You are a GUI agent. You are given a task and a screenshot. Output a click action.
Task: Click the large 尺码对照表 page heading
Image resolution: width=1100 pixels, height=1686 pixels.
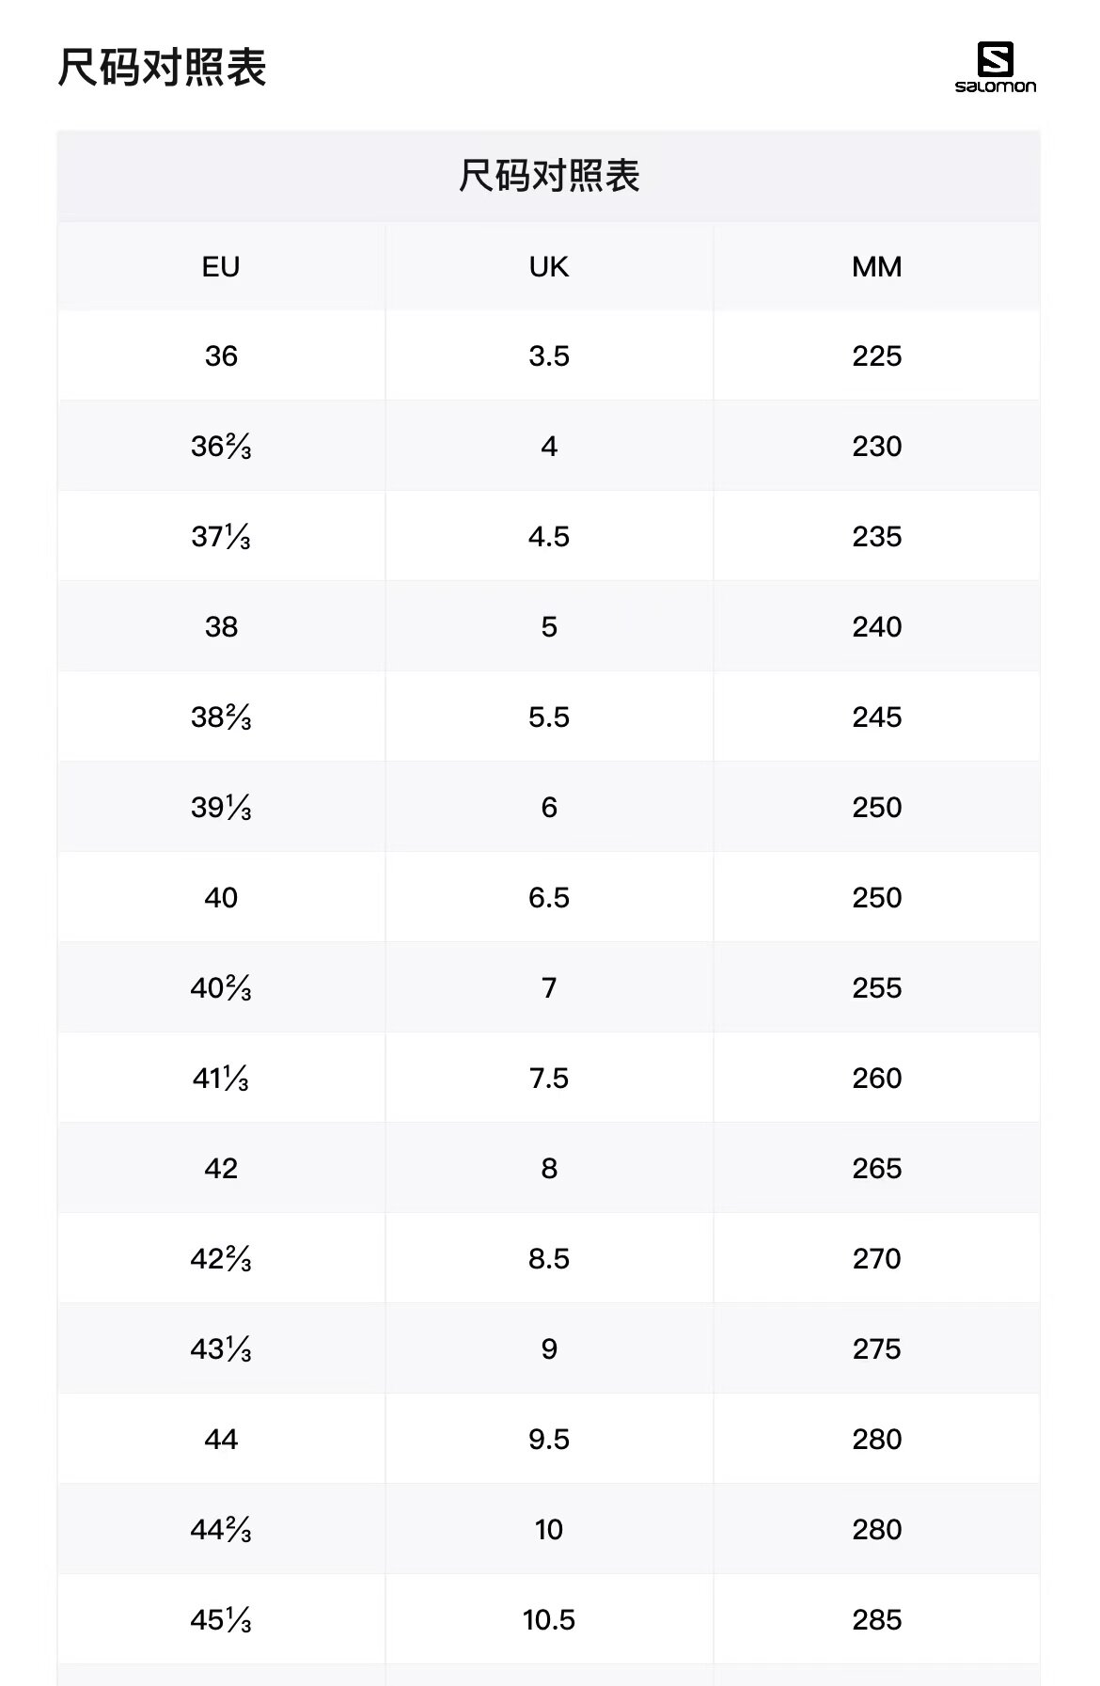click(x=163, y=68)
